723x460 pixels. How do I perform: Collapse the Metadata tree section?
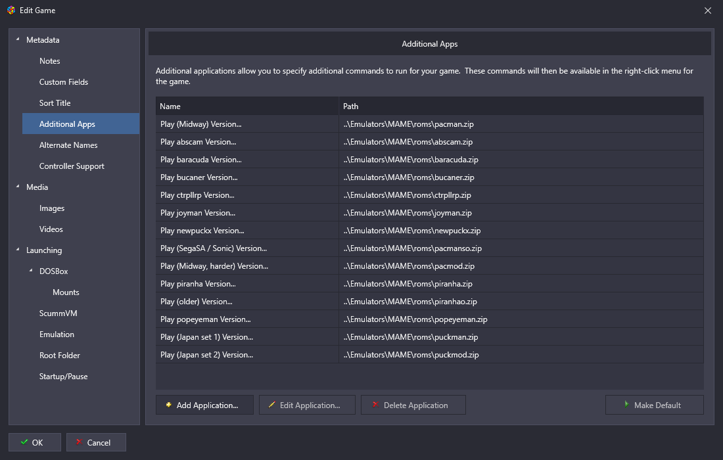(18, 39)
